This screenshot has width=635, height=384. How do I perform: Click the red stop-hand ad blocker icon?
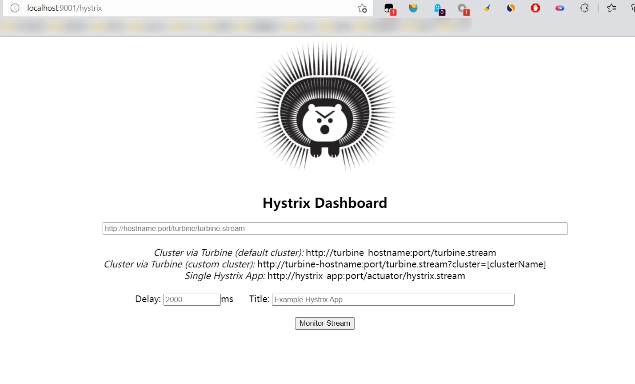(x=535, y=8)
